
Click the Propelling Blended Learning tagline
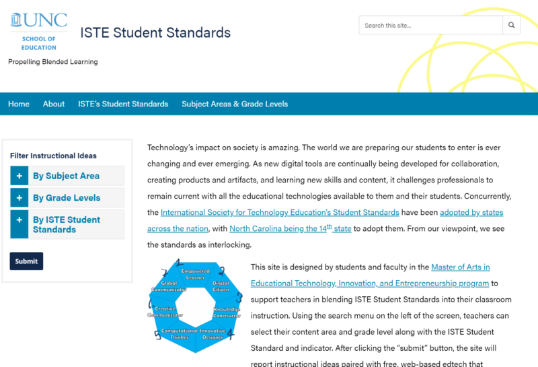53,62
